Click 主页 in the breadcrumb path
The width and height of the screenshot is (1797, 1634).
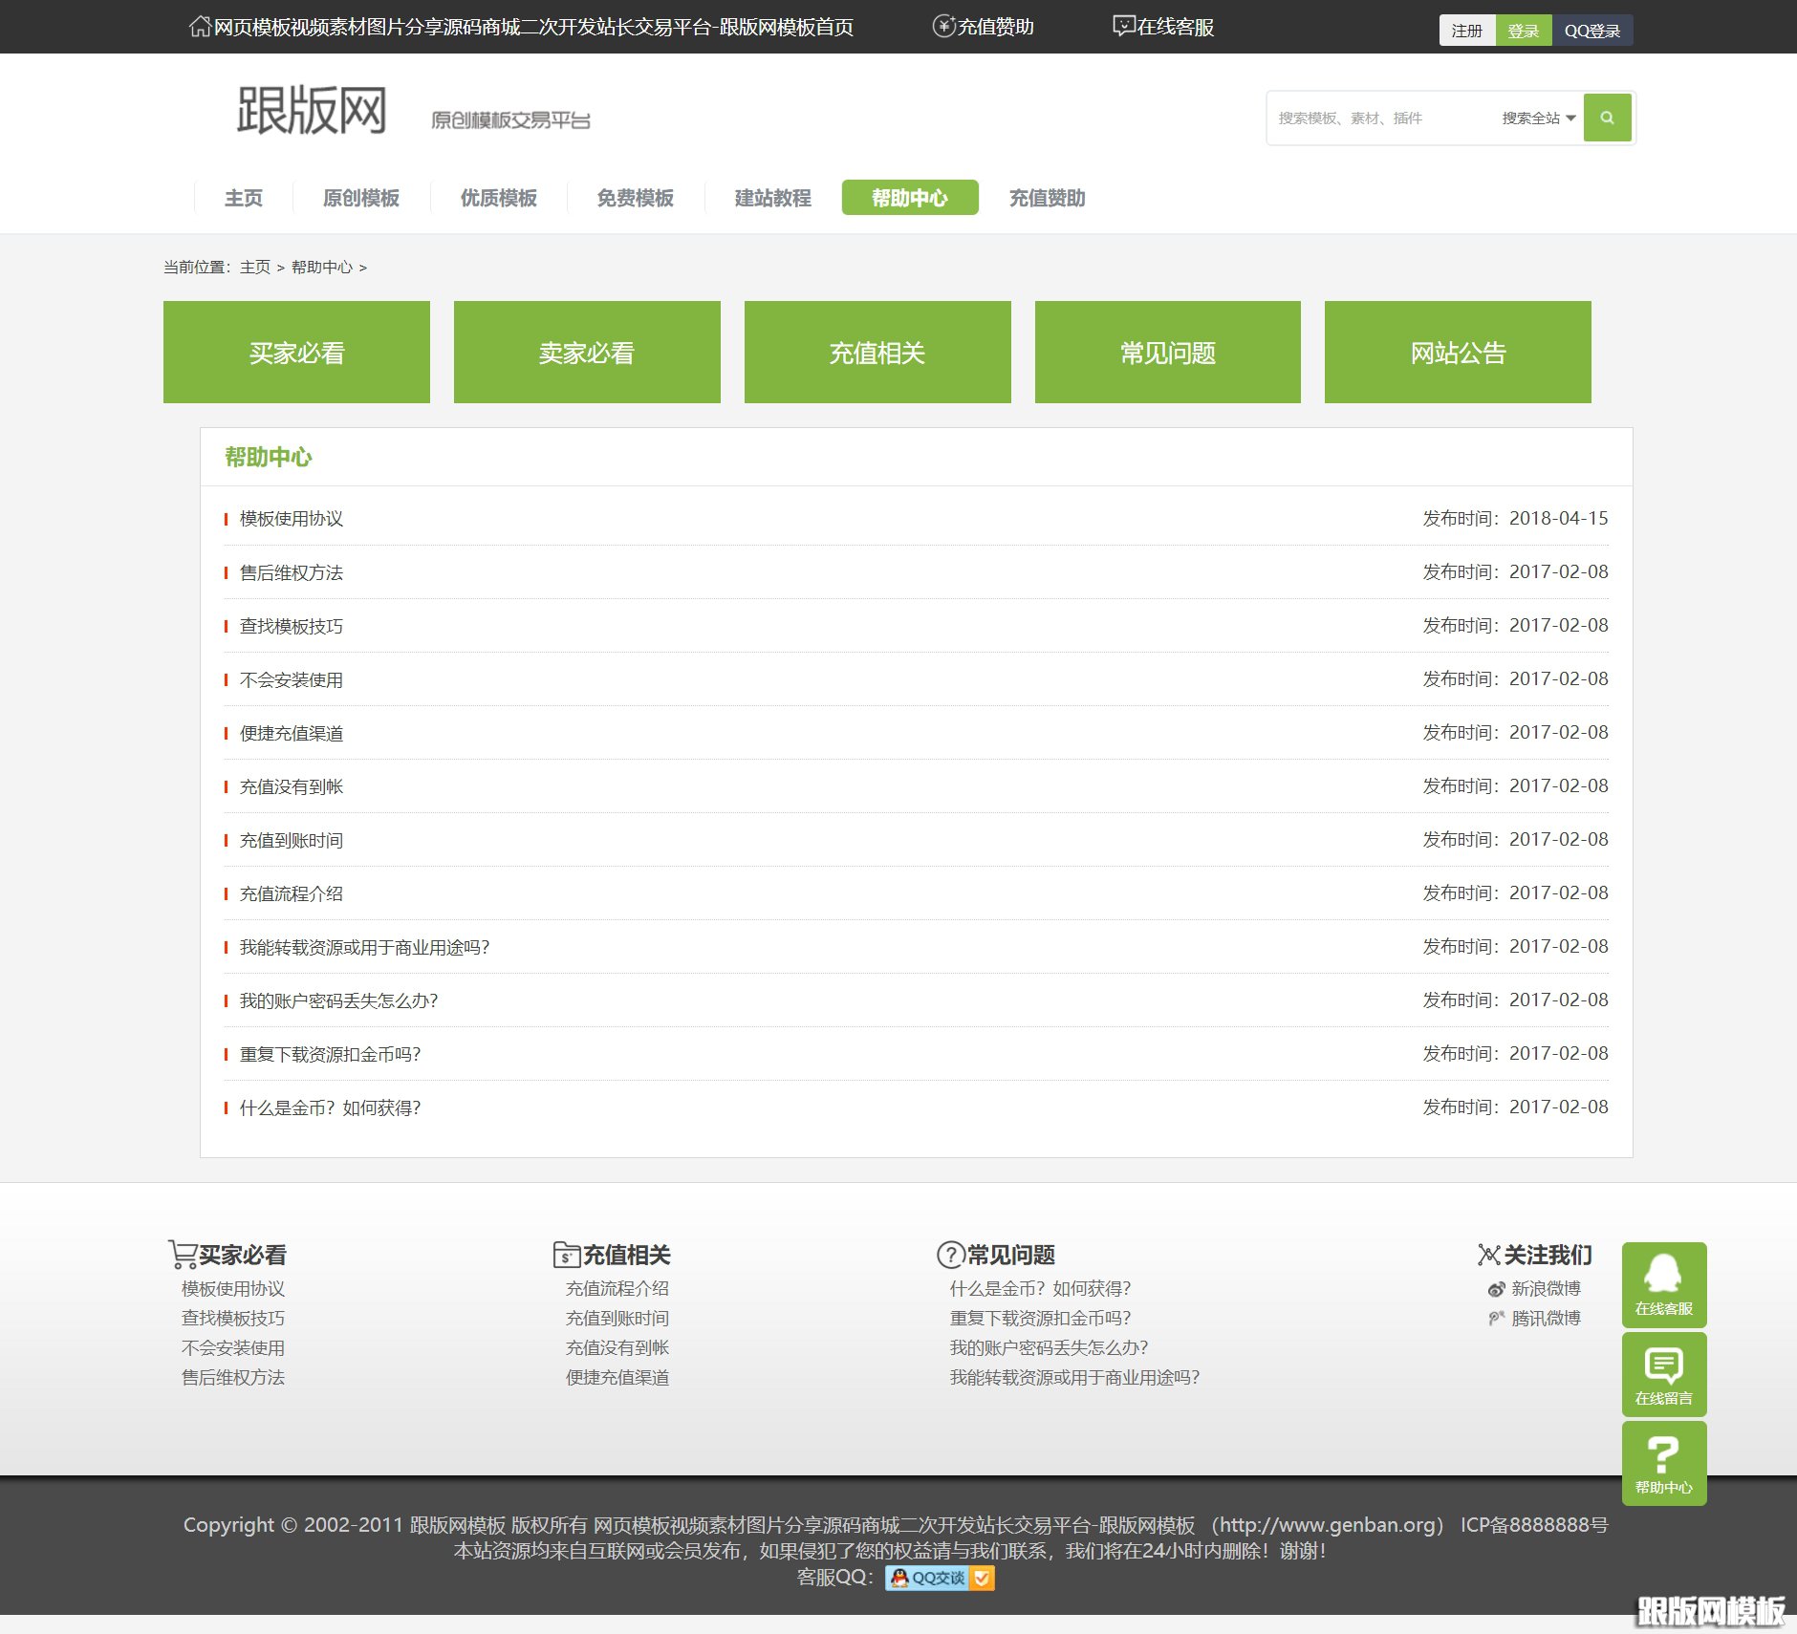(254, 268)
